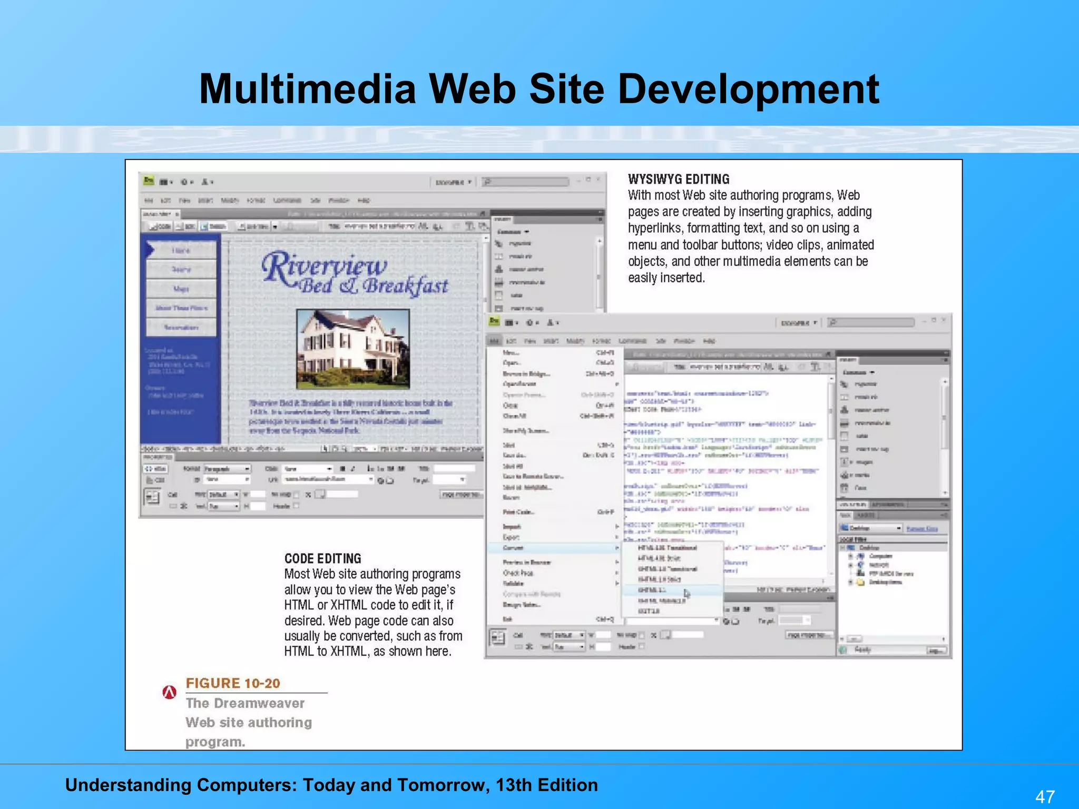Open Commands menu in upper-left window menu bar
The height and width of the screenshot is (809, 1079).
pos(287,201)
